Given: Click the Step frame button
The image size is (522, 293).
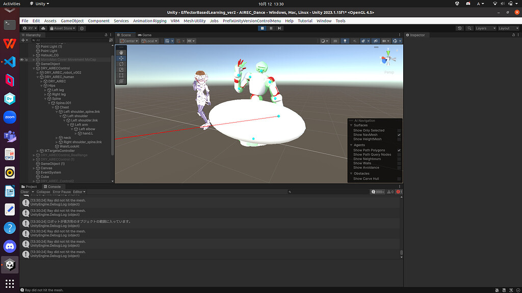Looking at the screenshot, I should 278,28.
